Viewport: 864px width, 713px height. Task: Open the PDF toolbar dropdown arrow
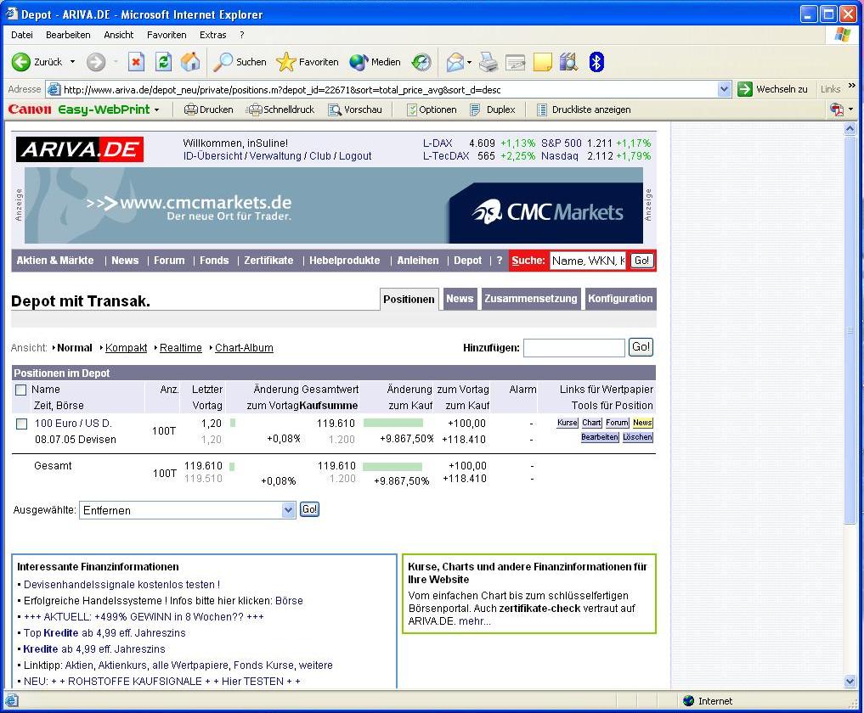850,109
